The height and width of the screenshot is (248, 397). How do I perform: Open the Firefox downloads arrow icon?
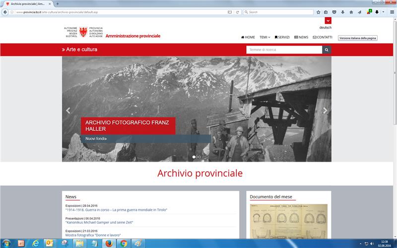click(x=342, y=12)
